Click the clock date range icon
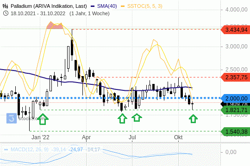 point(6,13)
